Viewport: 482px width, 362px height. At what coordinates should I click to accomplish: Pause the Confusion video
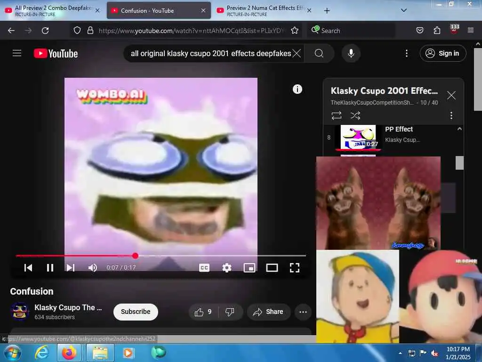coord(50,268)
